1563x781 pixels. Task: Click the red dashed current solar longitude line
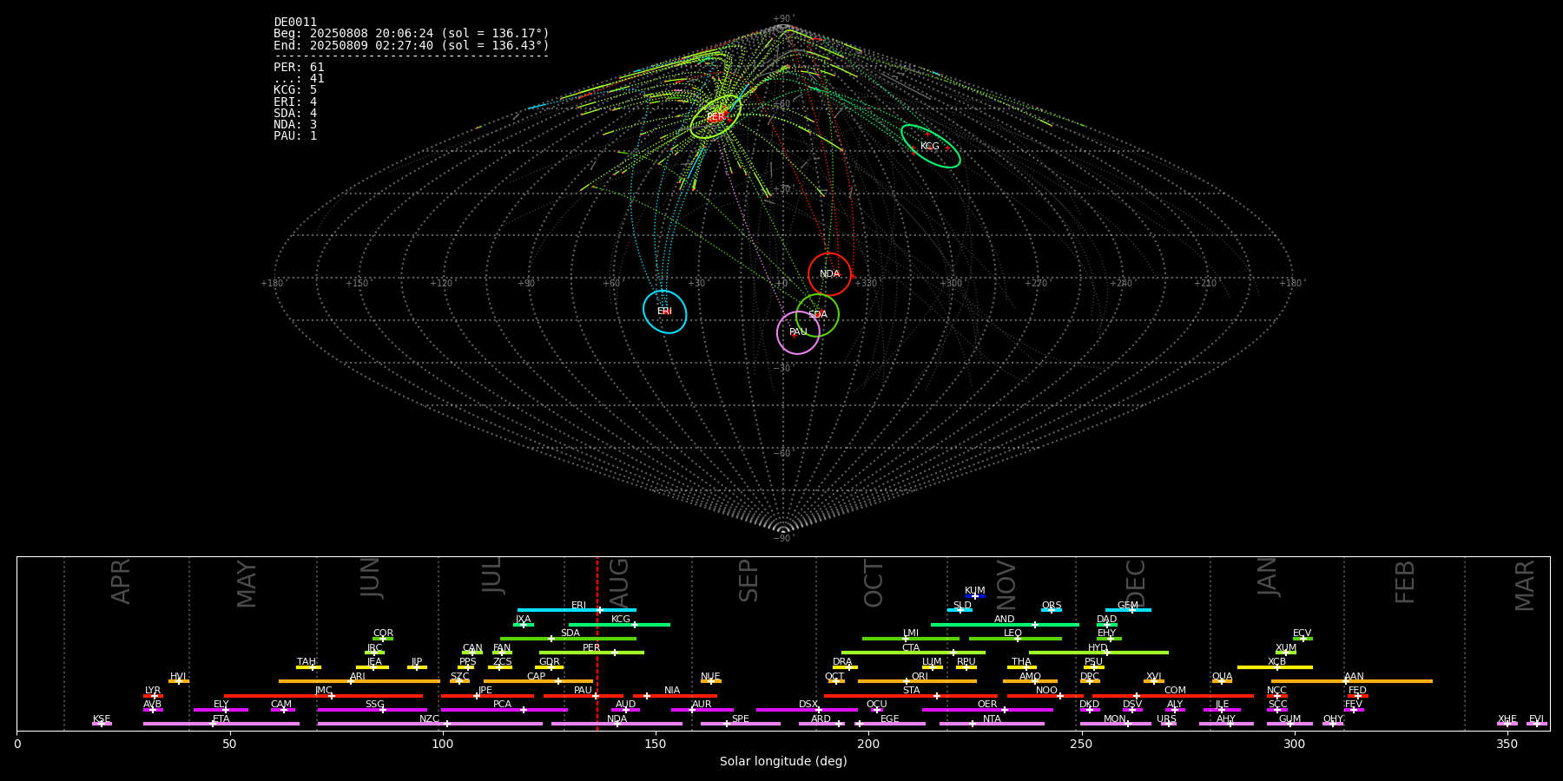[597, 643]
